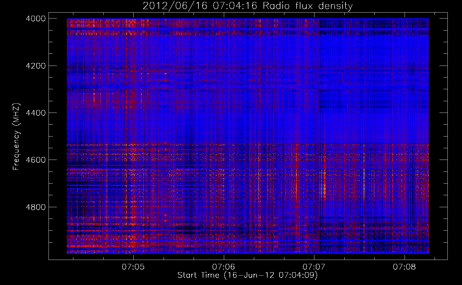This screenshot has height=285, width=462.
Task: Click the 4600 frequency axis label
Action: [x=35, y=160]
